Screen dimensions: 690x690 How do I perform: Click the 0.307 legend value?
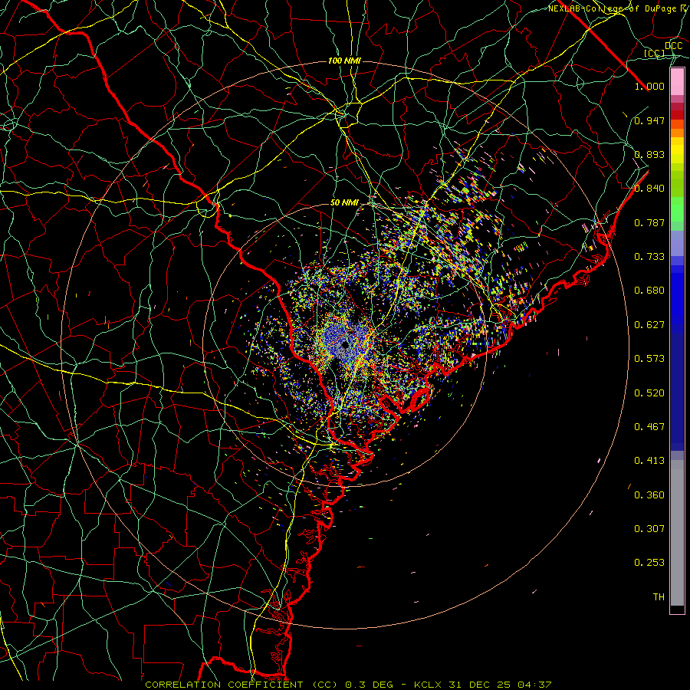649,529
